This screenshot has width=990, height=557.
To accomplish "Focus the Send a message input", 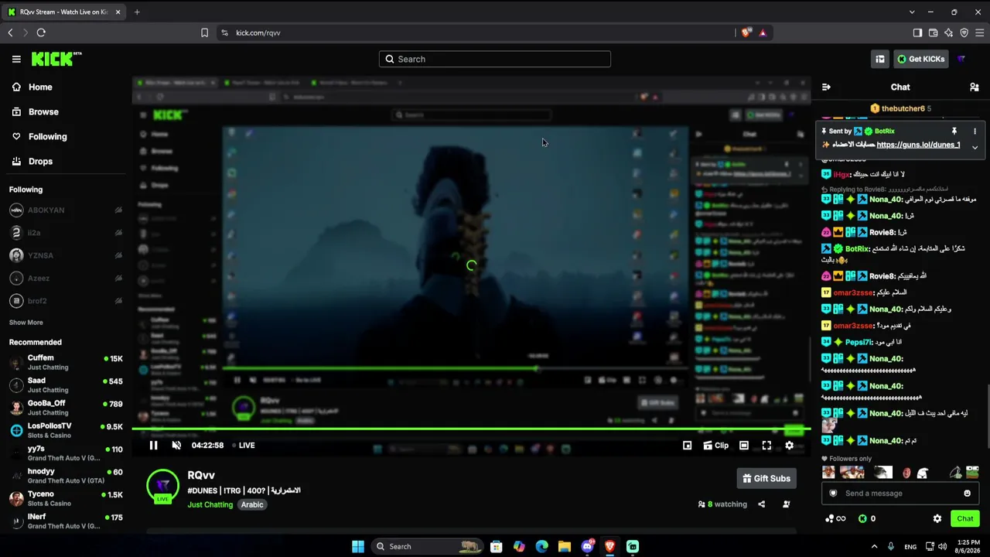I will [x=901, y=494].
